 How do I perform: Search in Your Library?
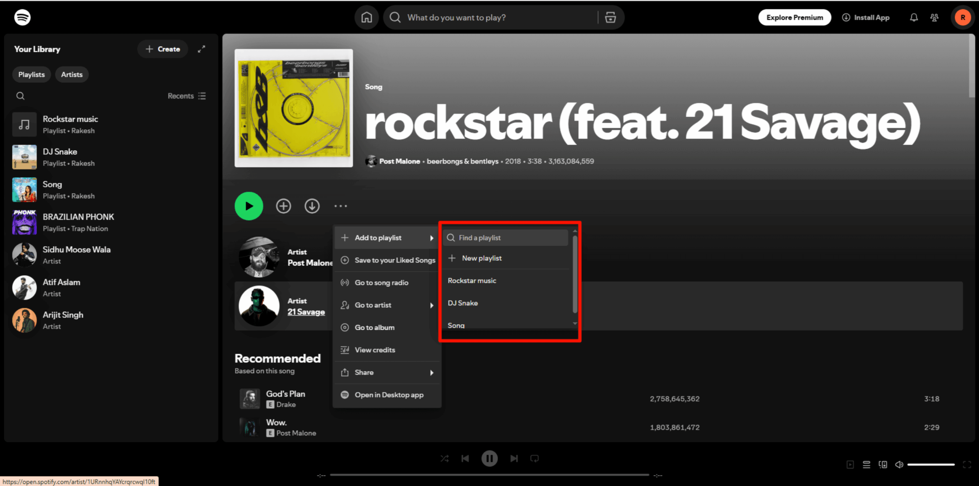[x=20, y=96]
